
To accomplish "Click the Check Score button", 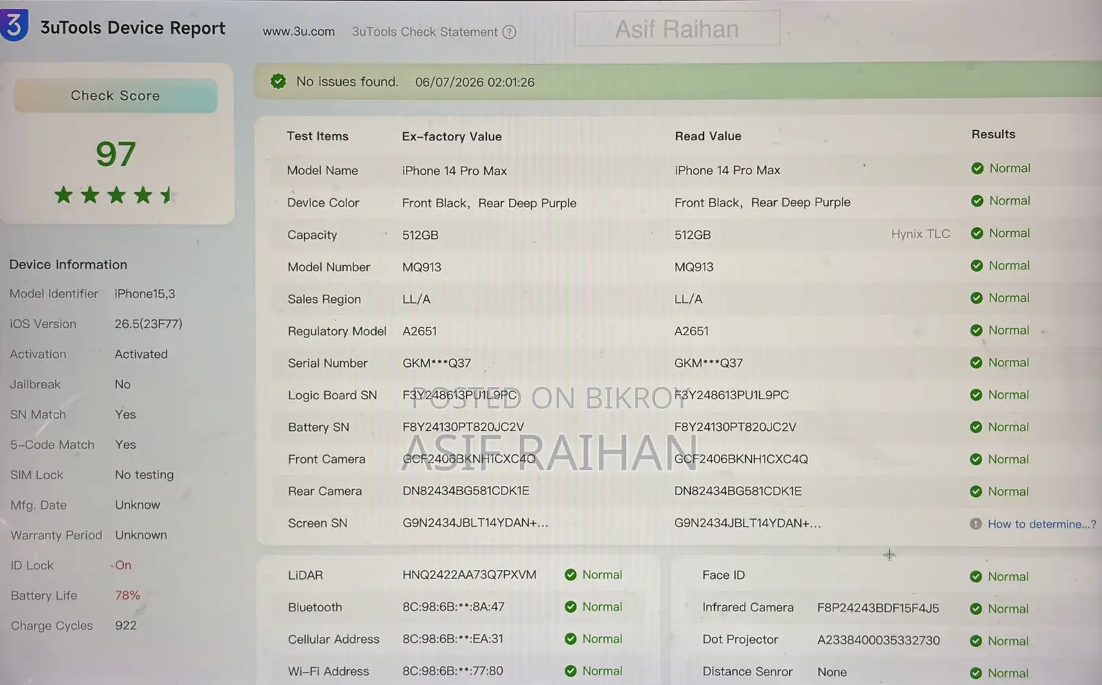I will (115, 96).
